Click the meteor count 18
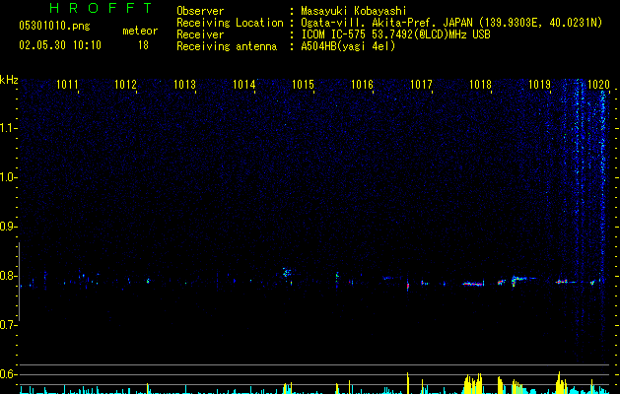 pos(143,45)
